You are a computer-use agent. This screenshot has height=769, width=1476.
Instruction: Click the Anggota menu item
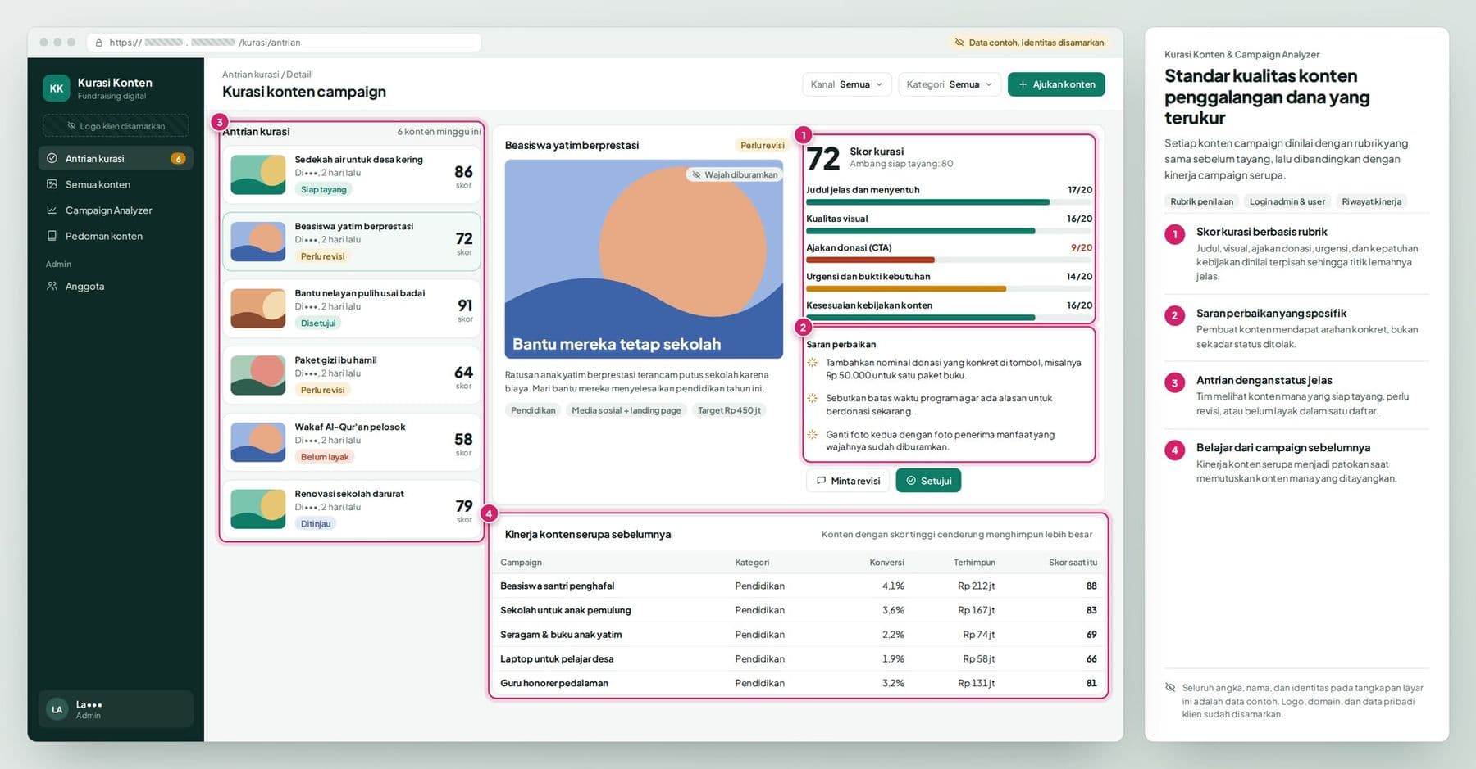116,287
